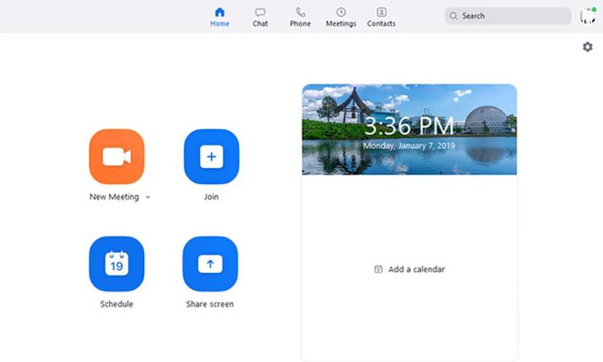Click the 'Join' text label
Viewport: 603px width, 362px height.
pos(211,197)
